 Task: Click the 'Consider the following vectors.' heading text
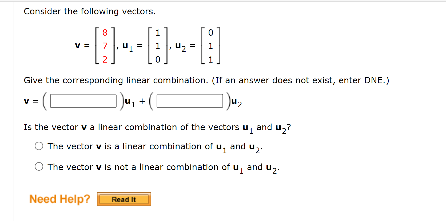click(90, 11)
